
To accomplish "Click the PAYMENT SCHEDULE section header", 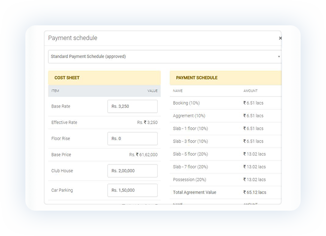I will 197,78.
